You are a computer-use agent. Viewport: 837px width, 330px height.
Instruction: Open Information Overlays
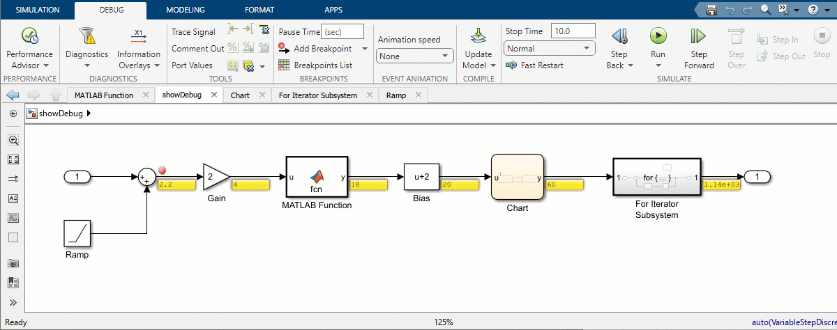point(139,36)
